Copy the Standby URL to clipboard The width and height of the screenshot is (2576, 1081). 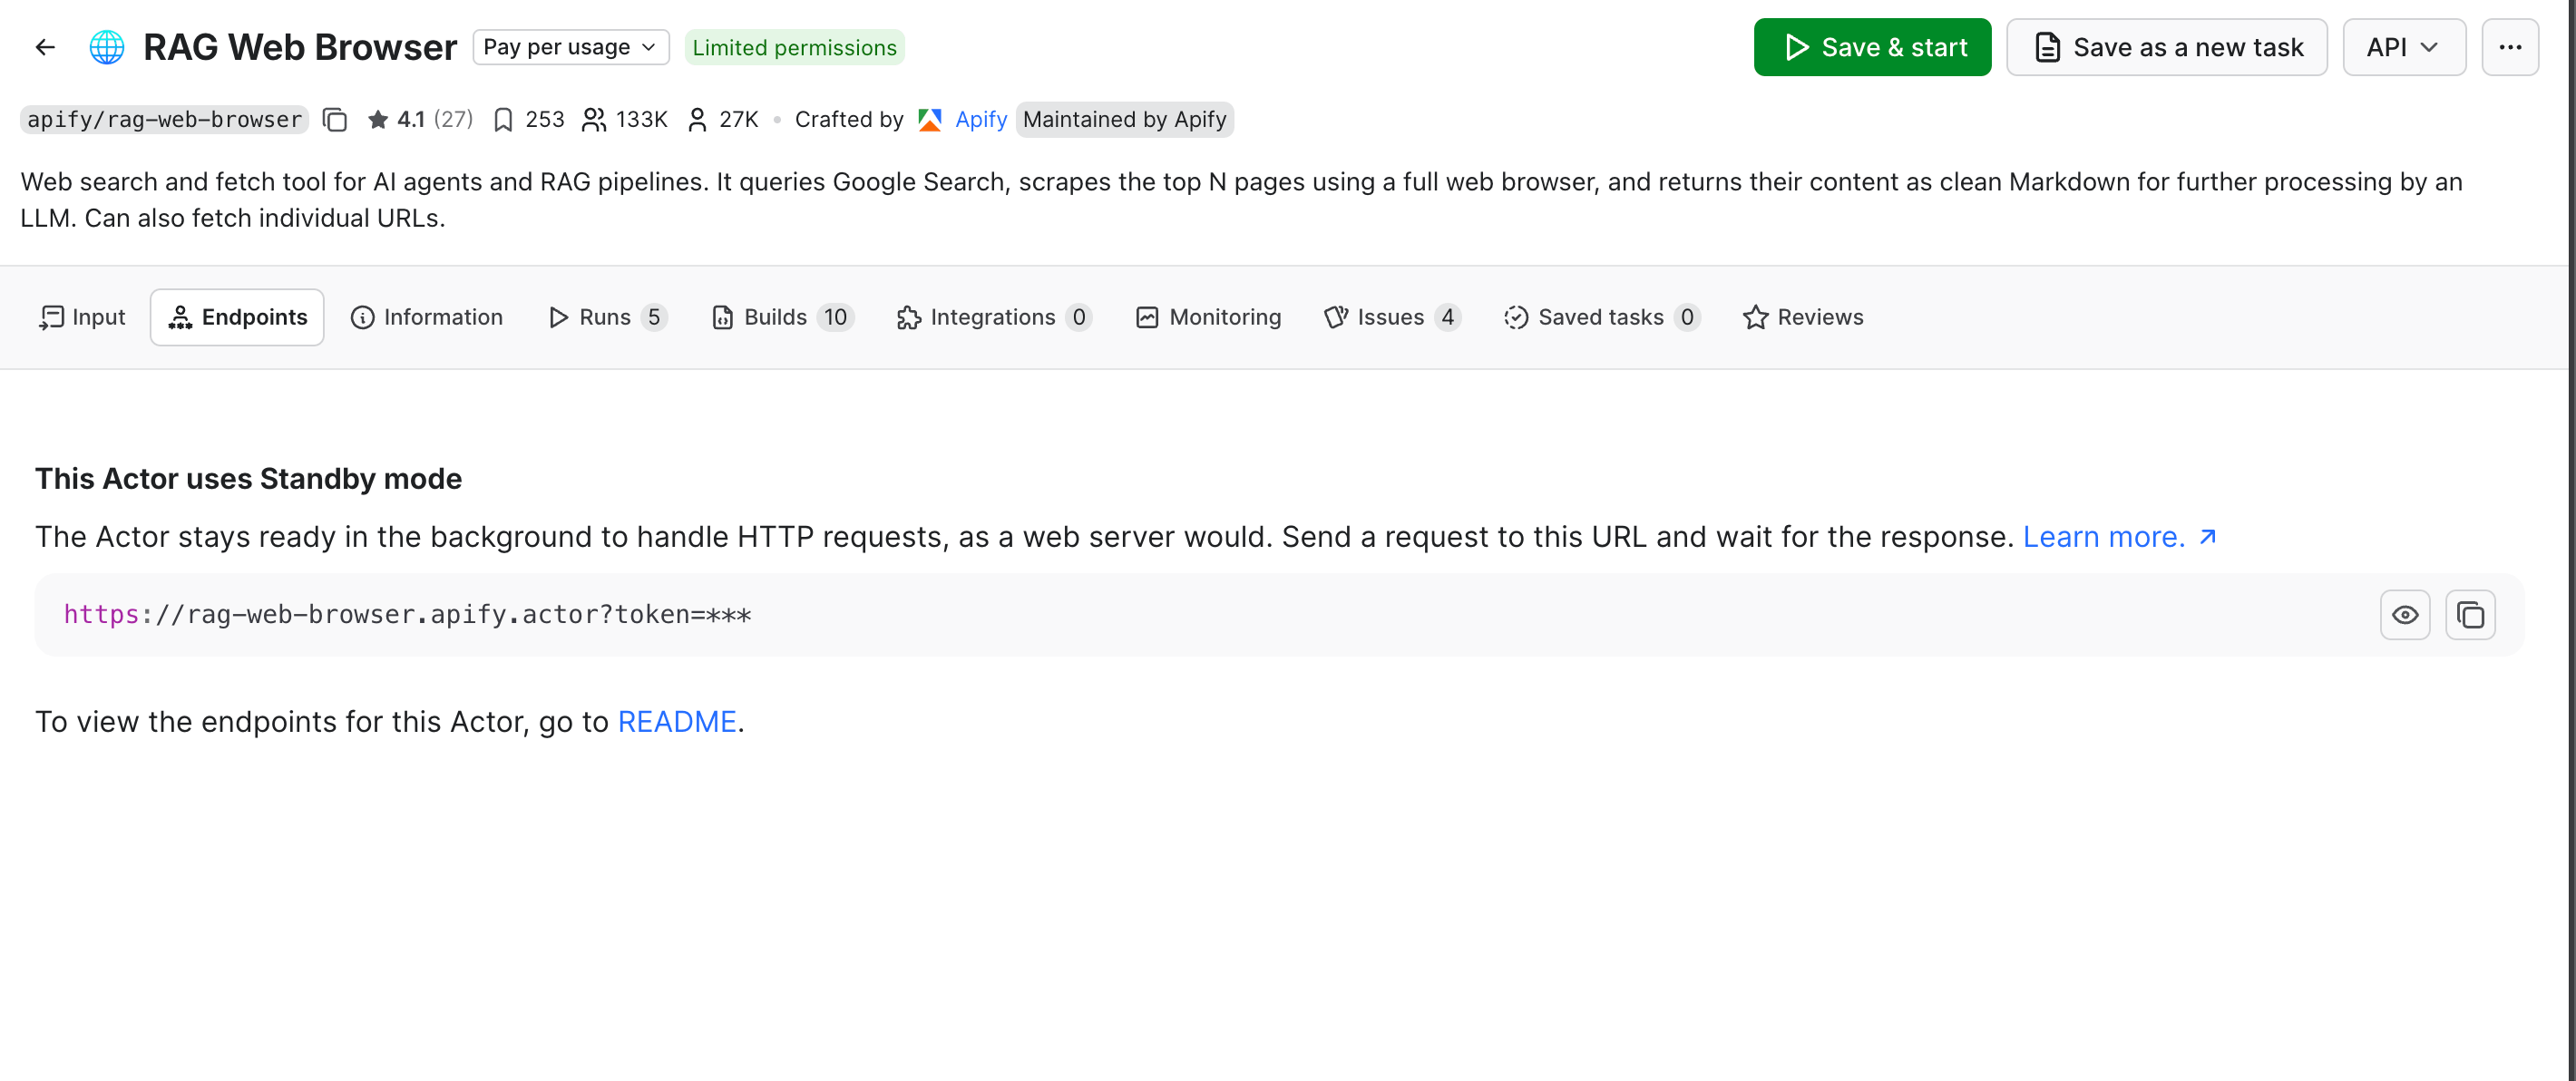point(2470,615)
